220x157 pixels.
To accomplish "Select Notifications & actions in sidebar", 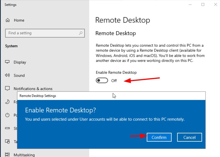I will pos(33,89).
